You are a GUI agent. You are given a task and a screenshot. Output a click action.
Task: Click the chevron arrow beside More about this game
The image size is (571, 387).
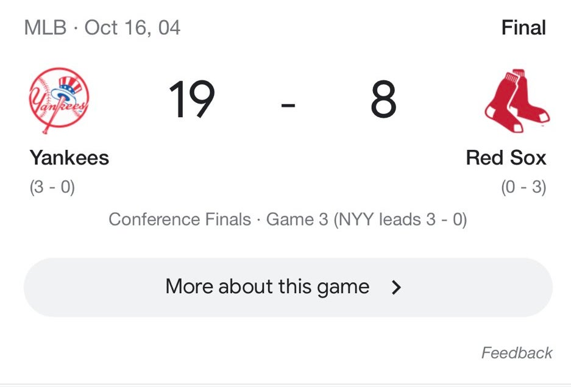[397, 288]
